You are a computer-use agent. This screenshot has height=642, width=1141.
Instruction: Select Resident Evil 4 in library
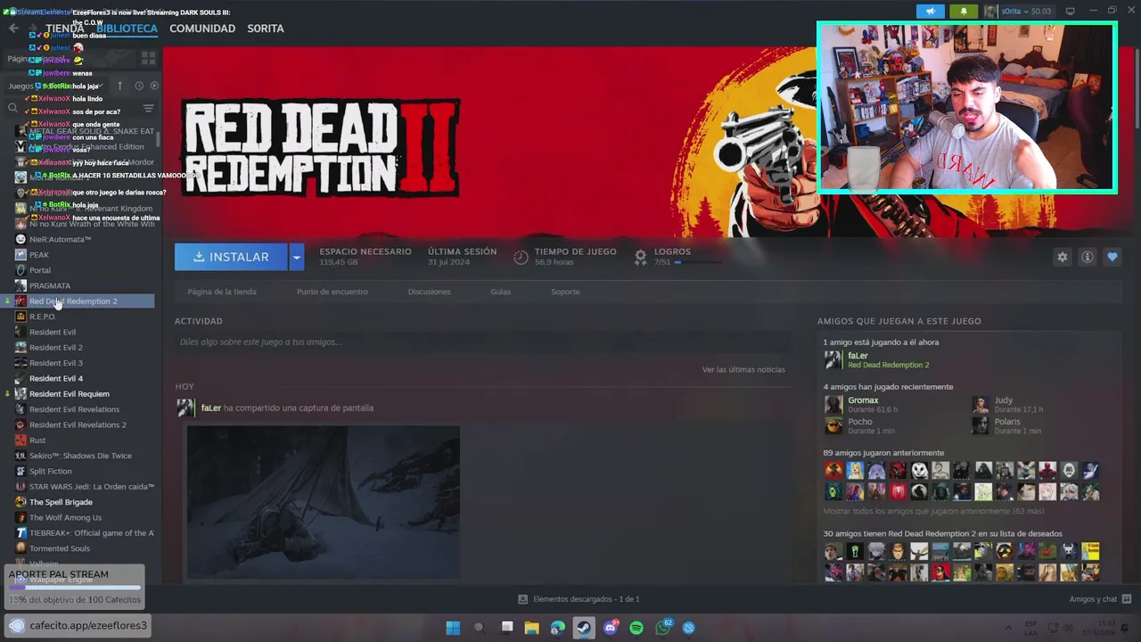click(56, 378)
